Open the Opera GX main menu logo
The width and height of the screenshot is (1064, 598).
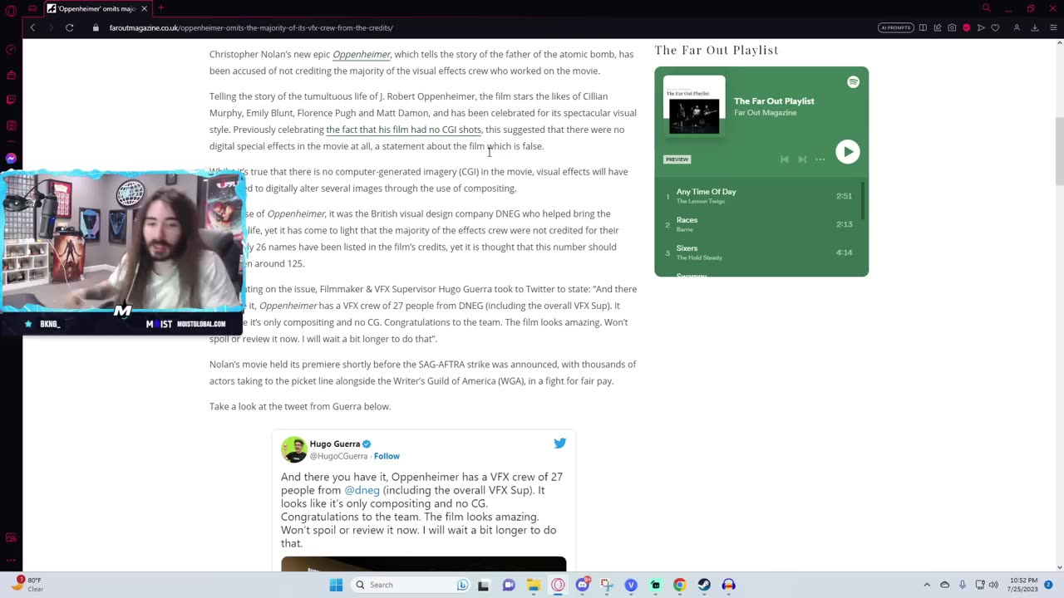point(11,10)
